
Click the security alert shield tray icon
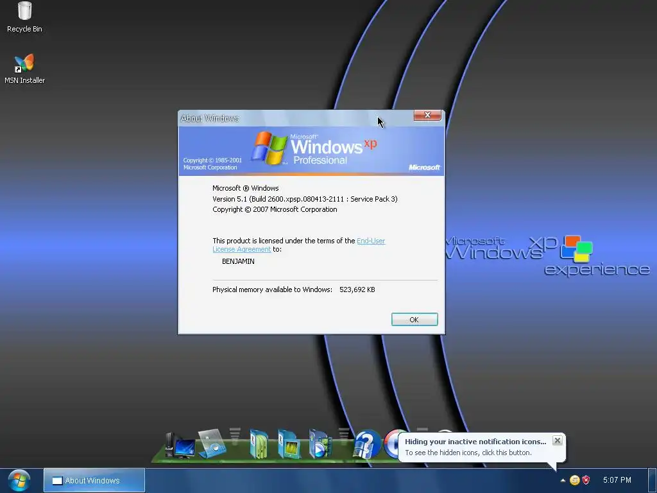tap(586, 480)
